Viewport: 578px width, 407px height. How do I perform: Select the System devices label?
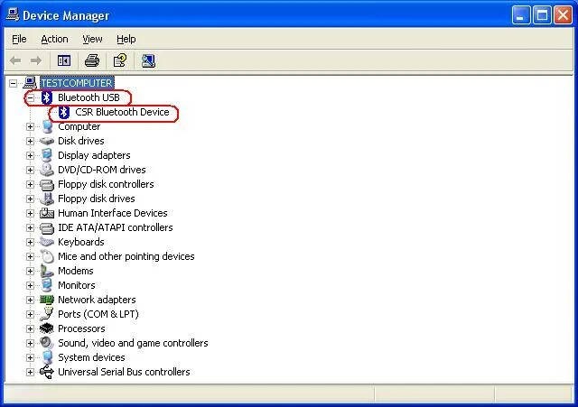click(91, 357)
